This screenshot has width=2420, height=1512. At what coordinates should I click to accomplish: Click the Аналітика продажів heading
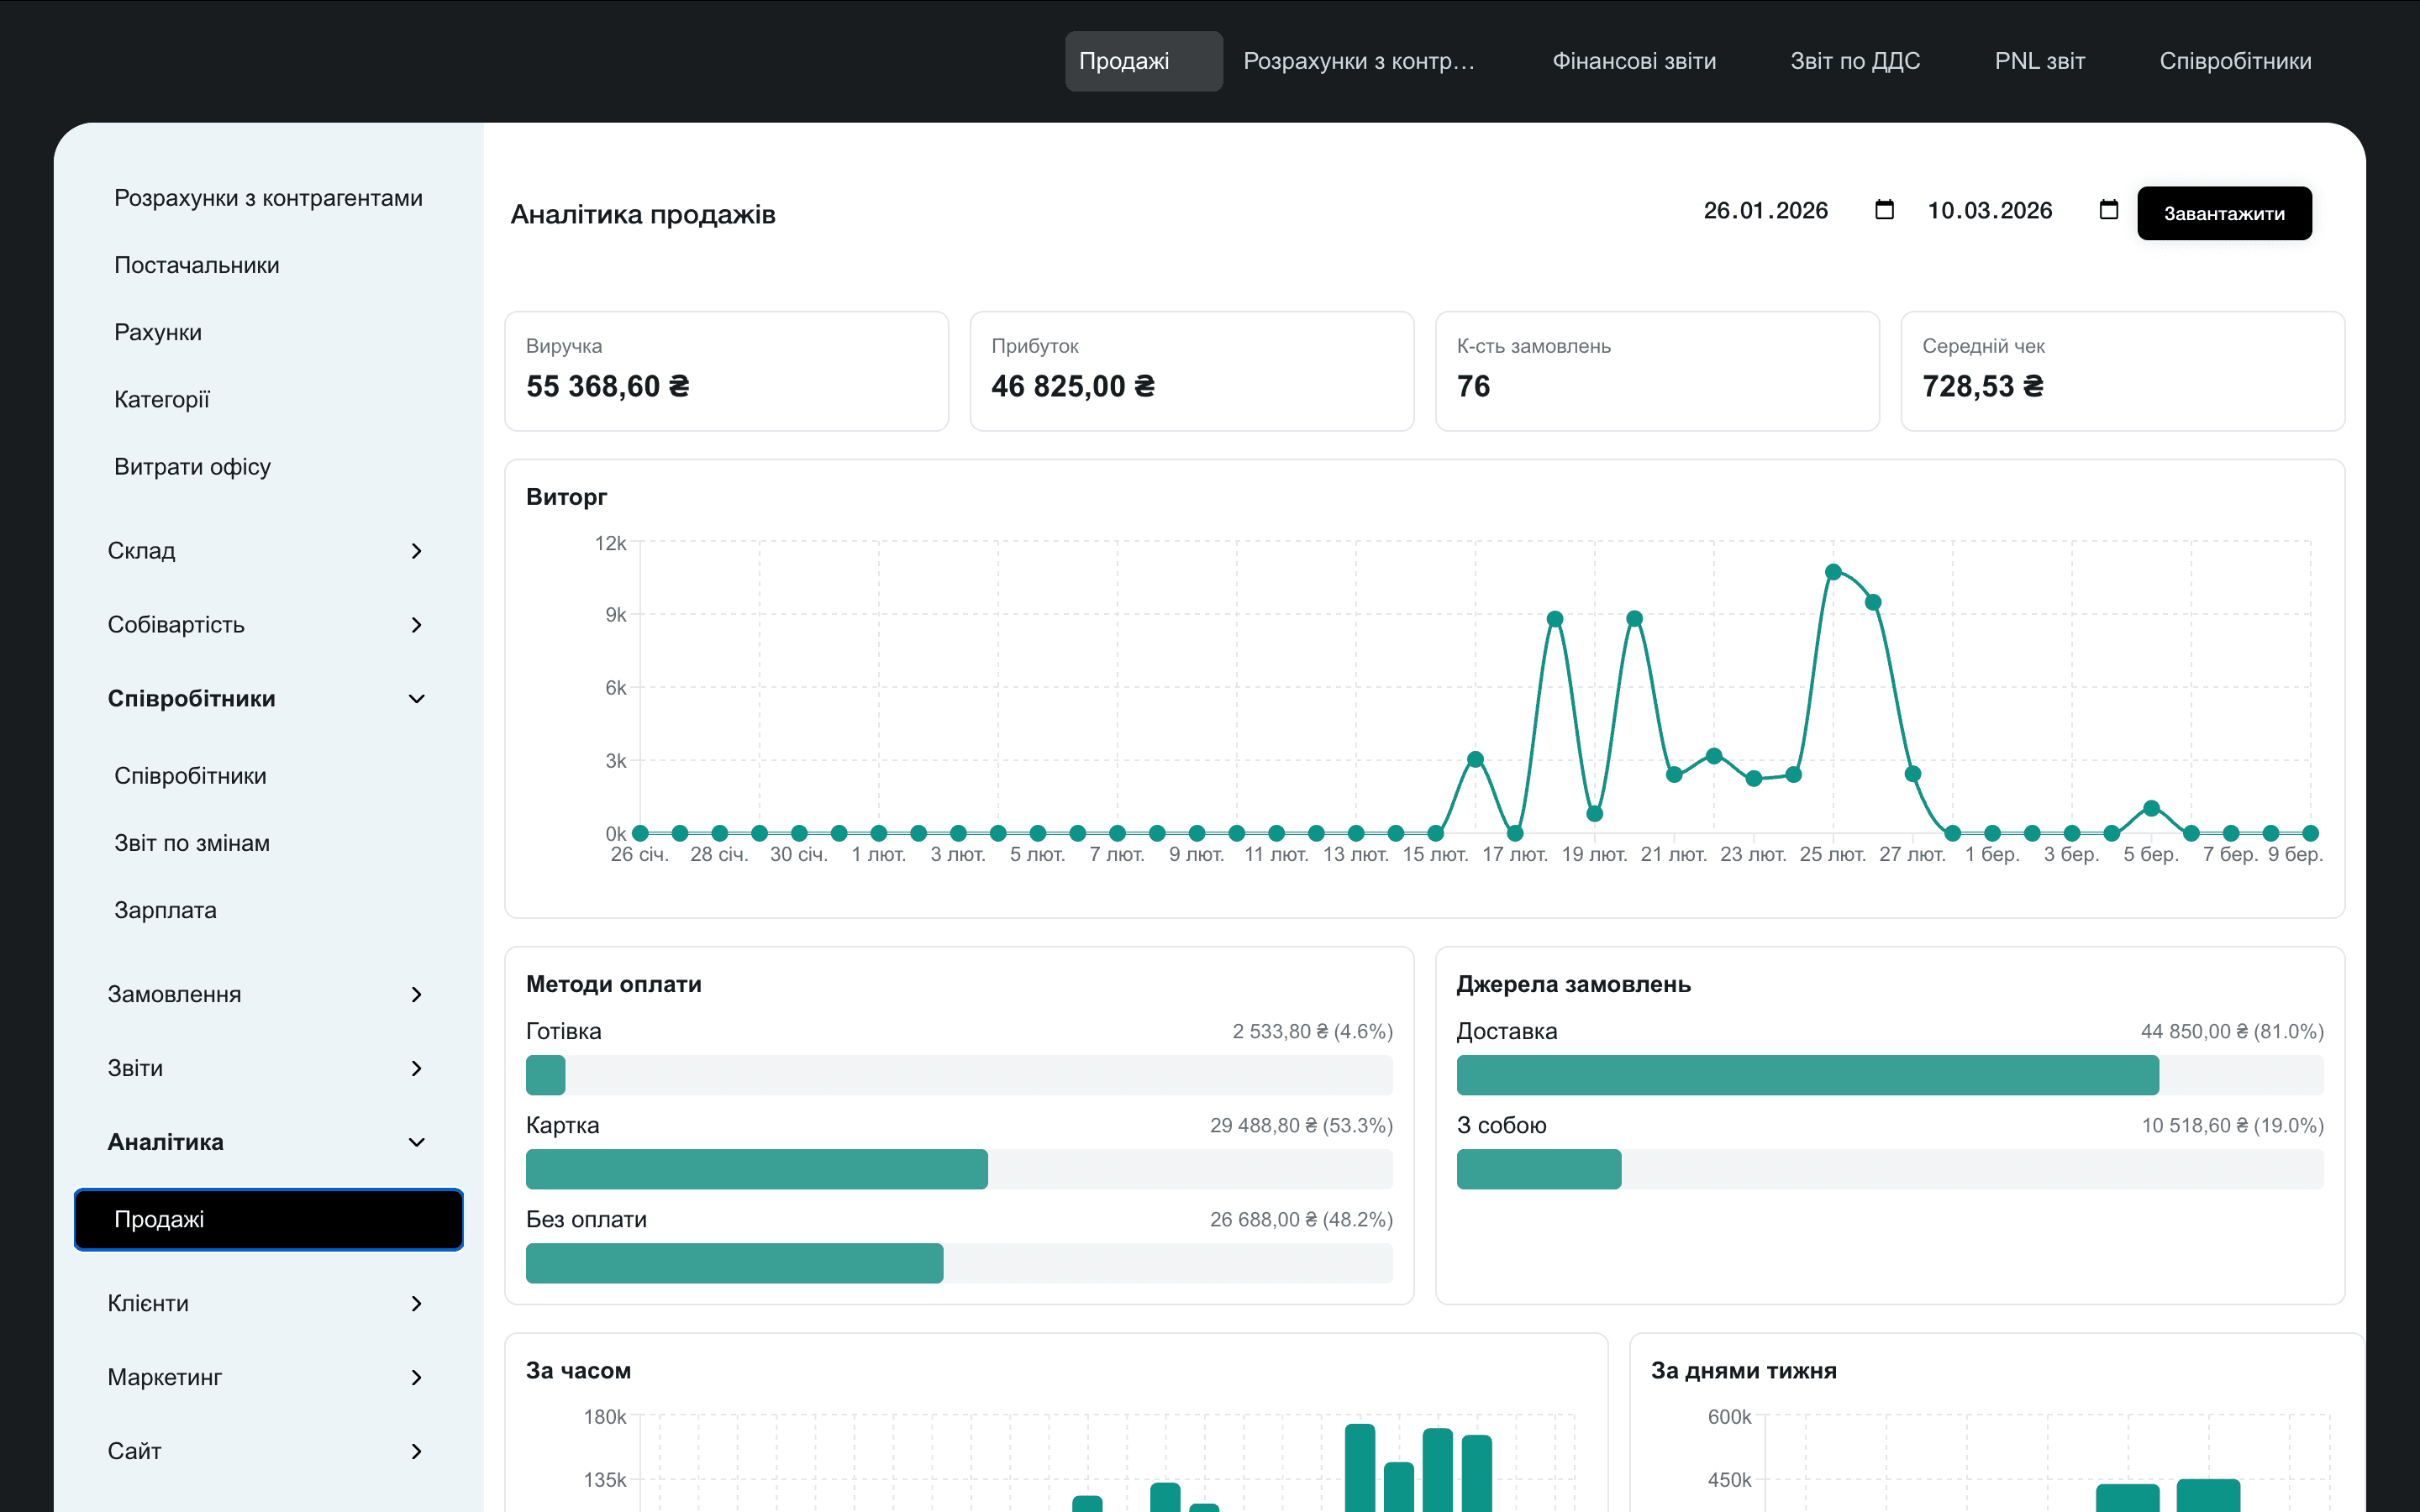point(643,214)
